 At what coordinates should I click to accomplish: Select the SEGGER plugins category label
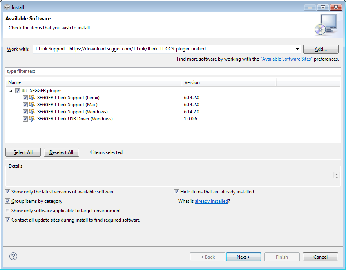(x=46, y=91)
